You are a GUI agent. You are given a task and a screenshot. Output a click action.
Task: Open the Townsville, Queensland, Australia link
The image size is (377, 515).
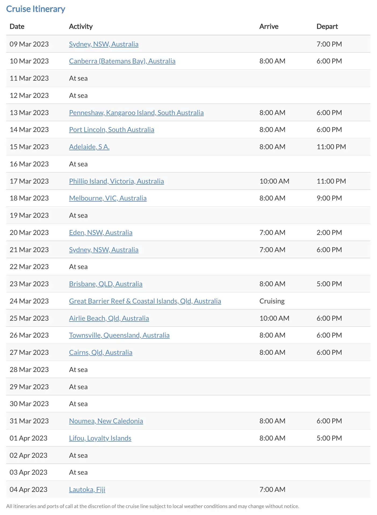tap(119, 335)
